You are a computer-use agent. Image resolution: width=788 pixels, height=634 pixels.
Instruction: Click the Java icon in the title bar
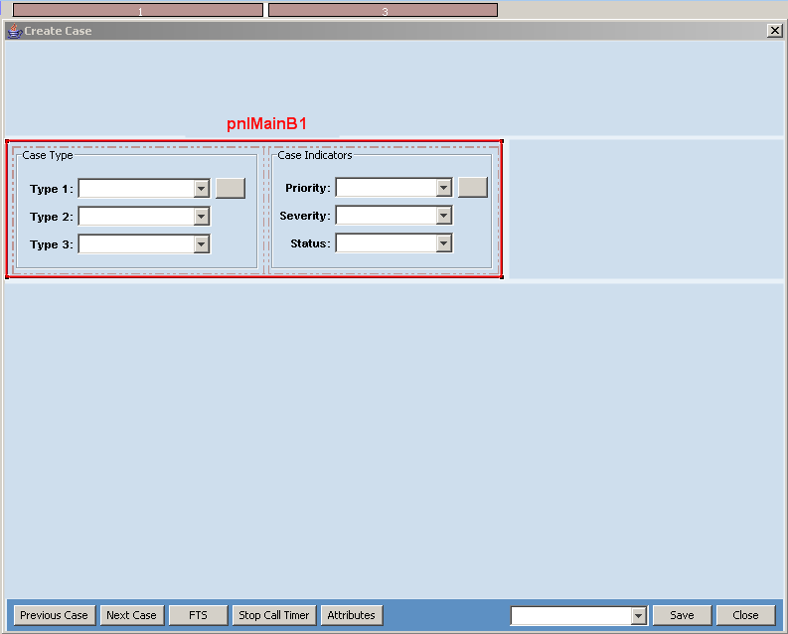[13, 31]
